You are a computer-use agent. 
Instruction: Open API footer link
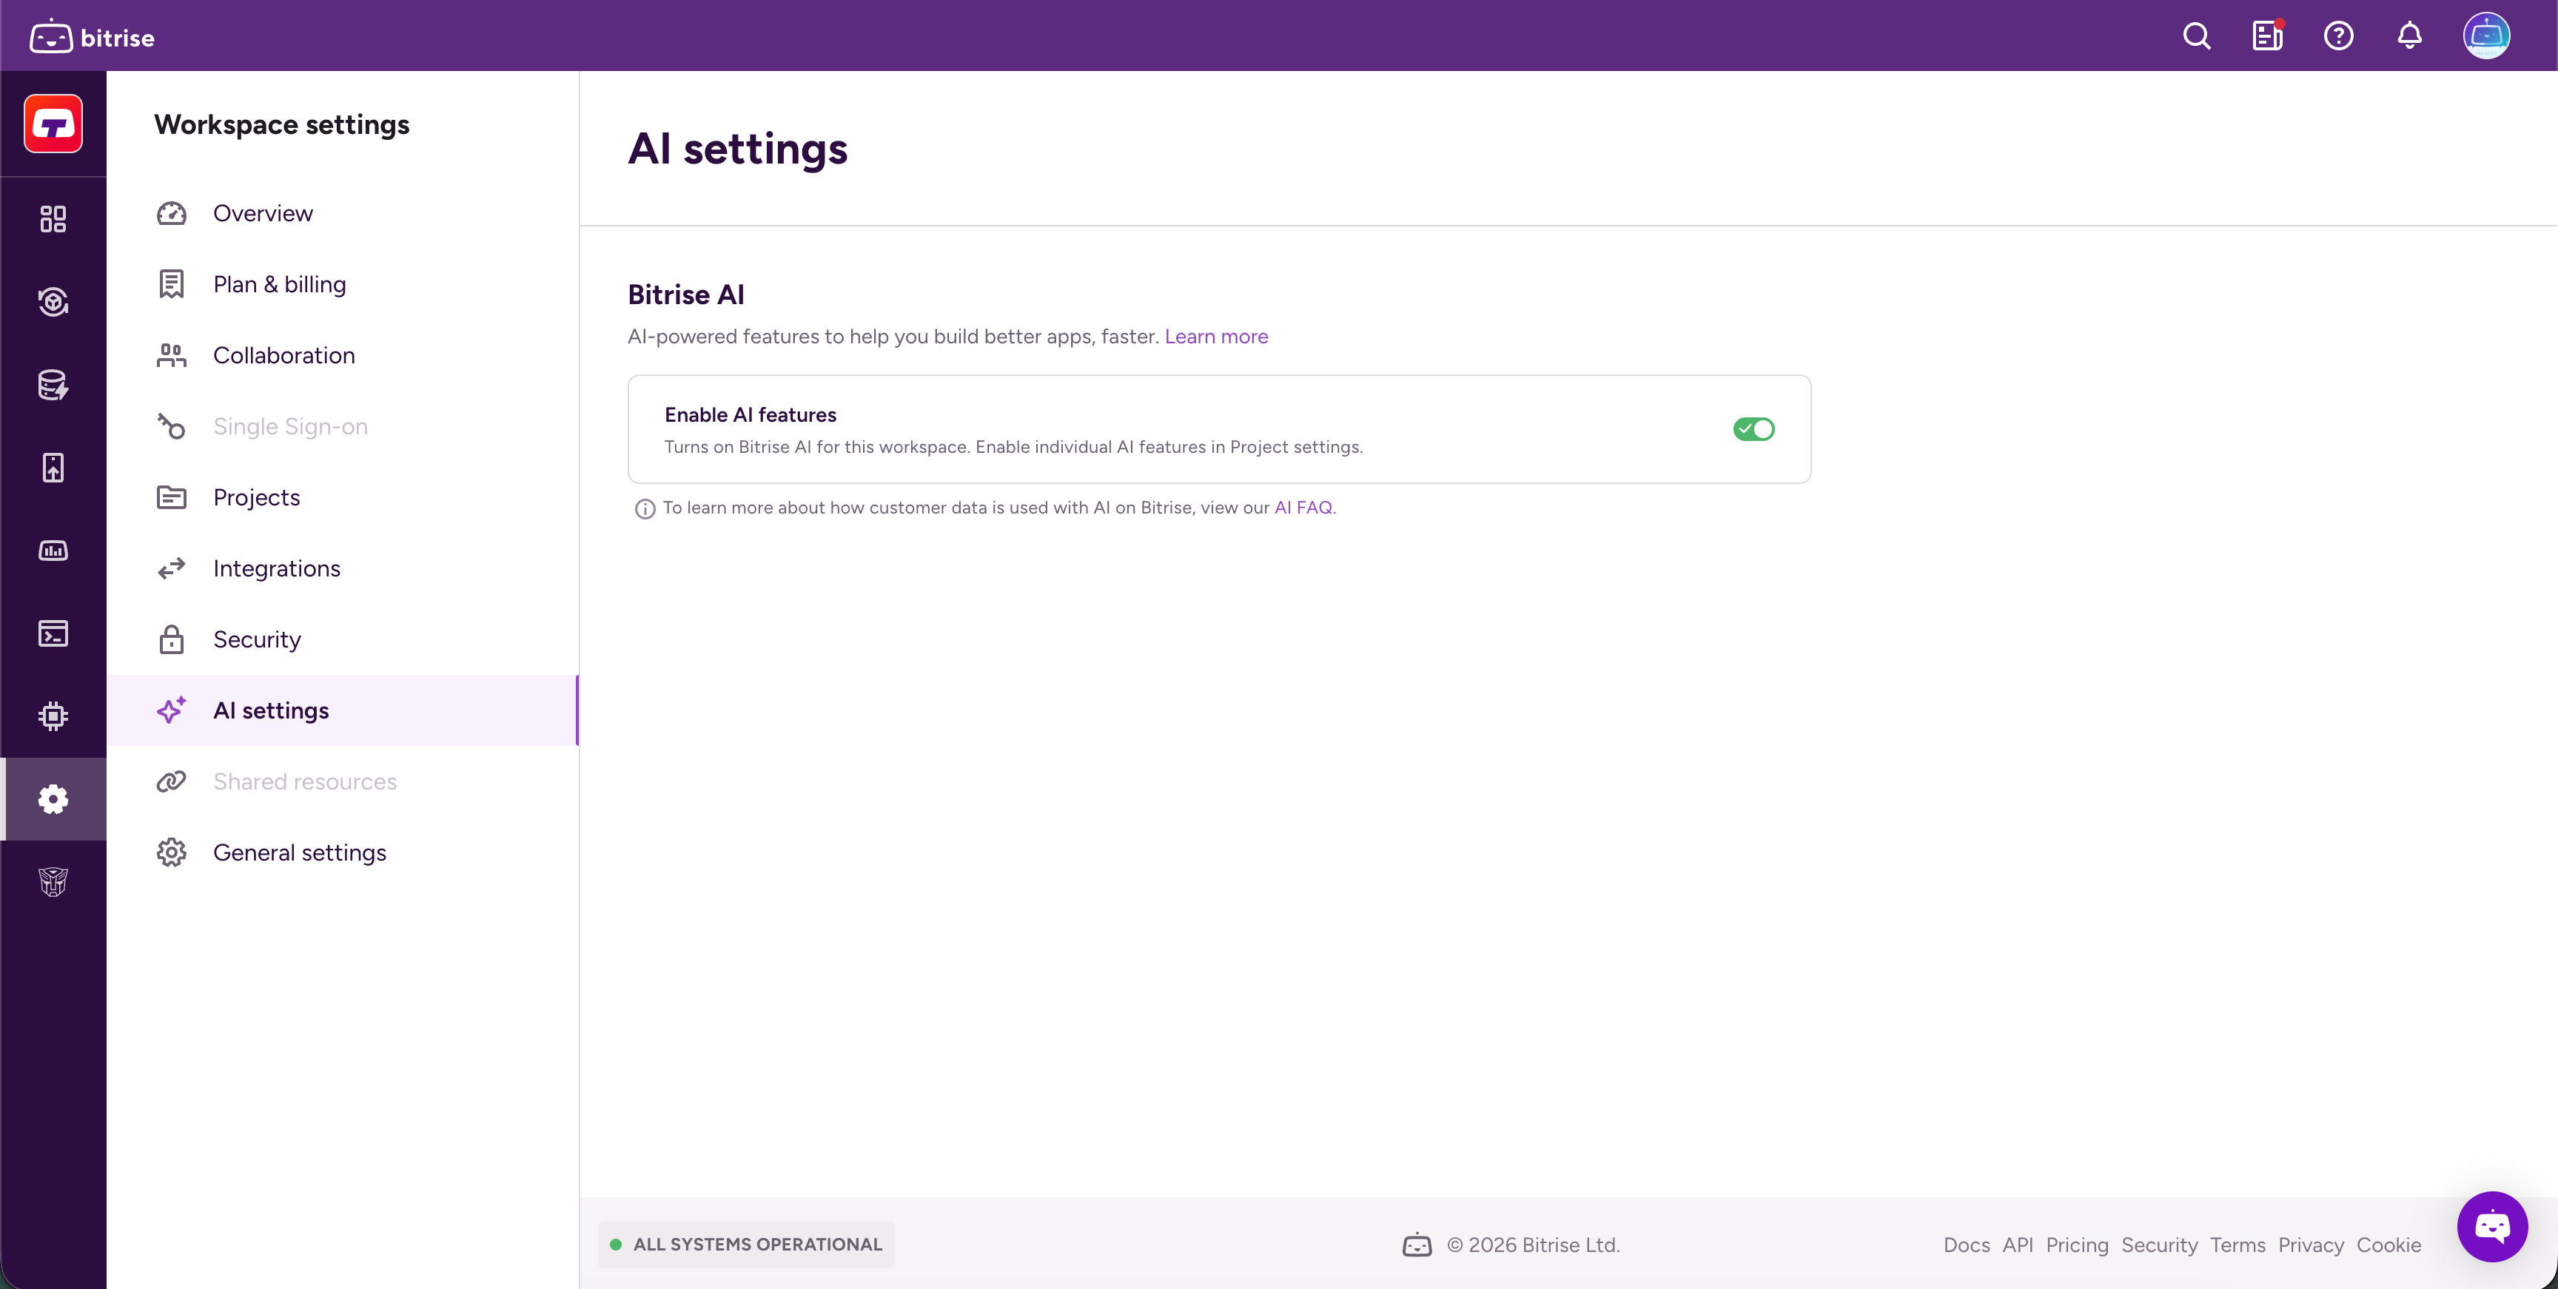2018,1245
